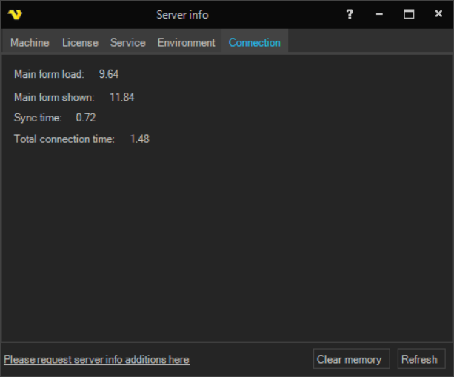Click the 11.84 main form shown value
454x377 pixels.
point(121,97)
